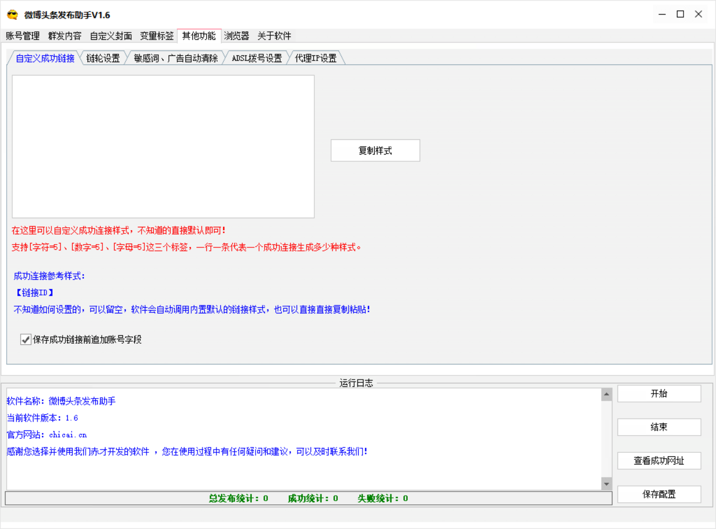This screenshot has width=716, height=529.
Task: Click the 总发布统计: 0 status text
Action: click(x=239, y=498)
